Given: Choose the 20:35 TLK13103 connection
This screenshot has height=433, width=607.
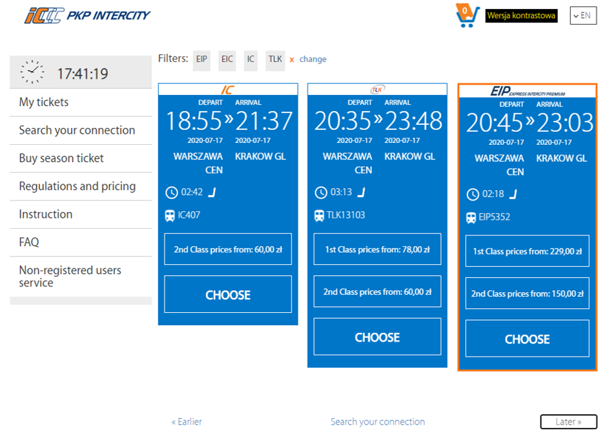Looking at the screenshot, I should pos(378,337).
